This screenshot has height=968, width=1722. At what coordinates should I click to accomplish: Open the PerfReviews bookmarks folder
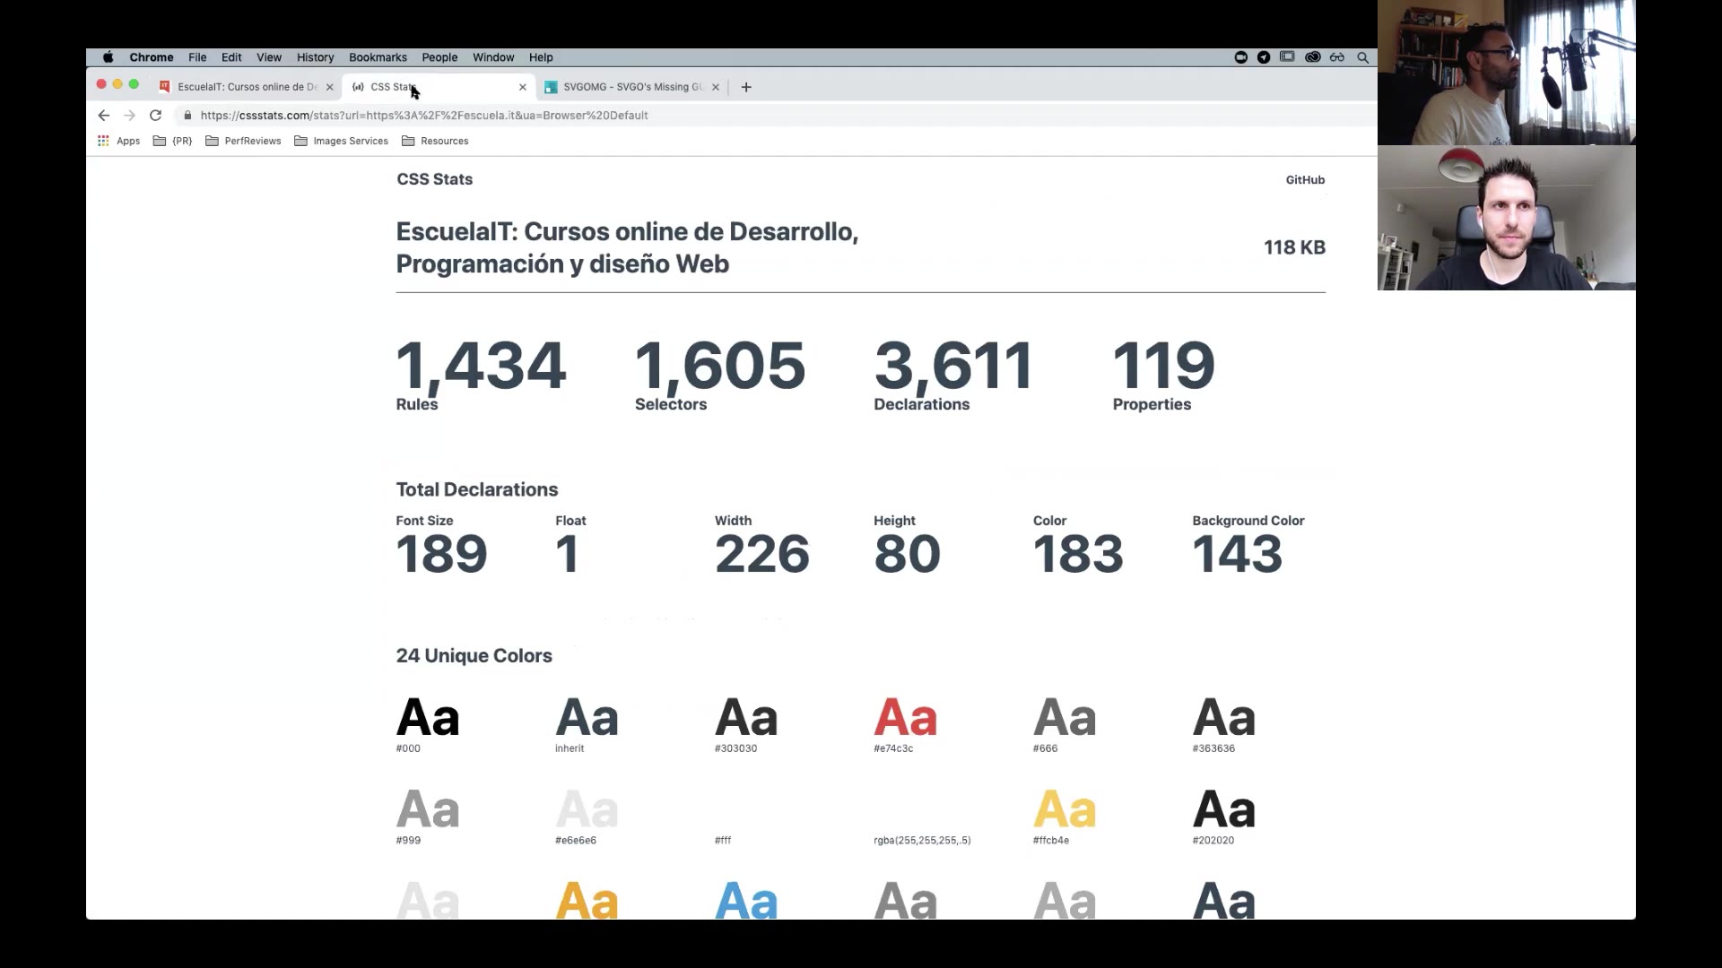(x=243, y=141)
